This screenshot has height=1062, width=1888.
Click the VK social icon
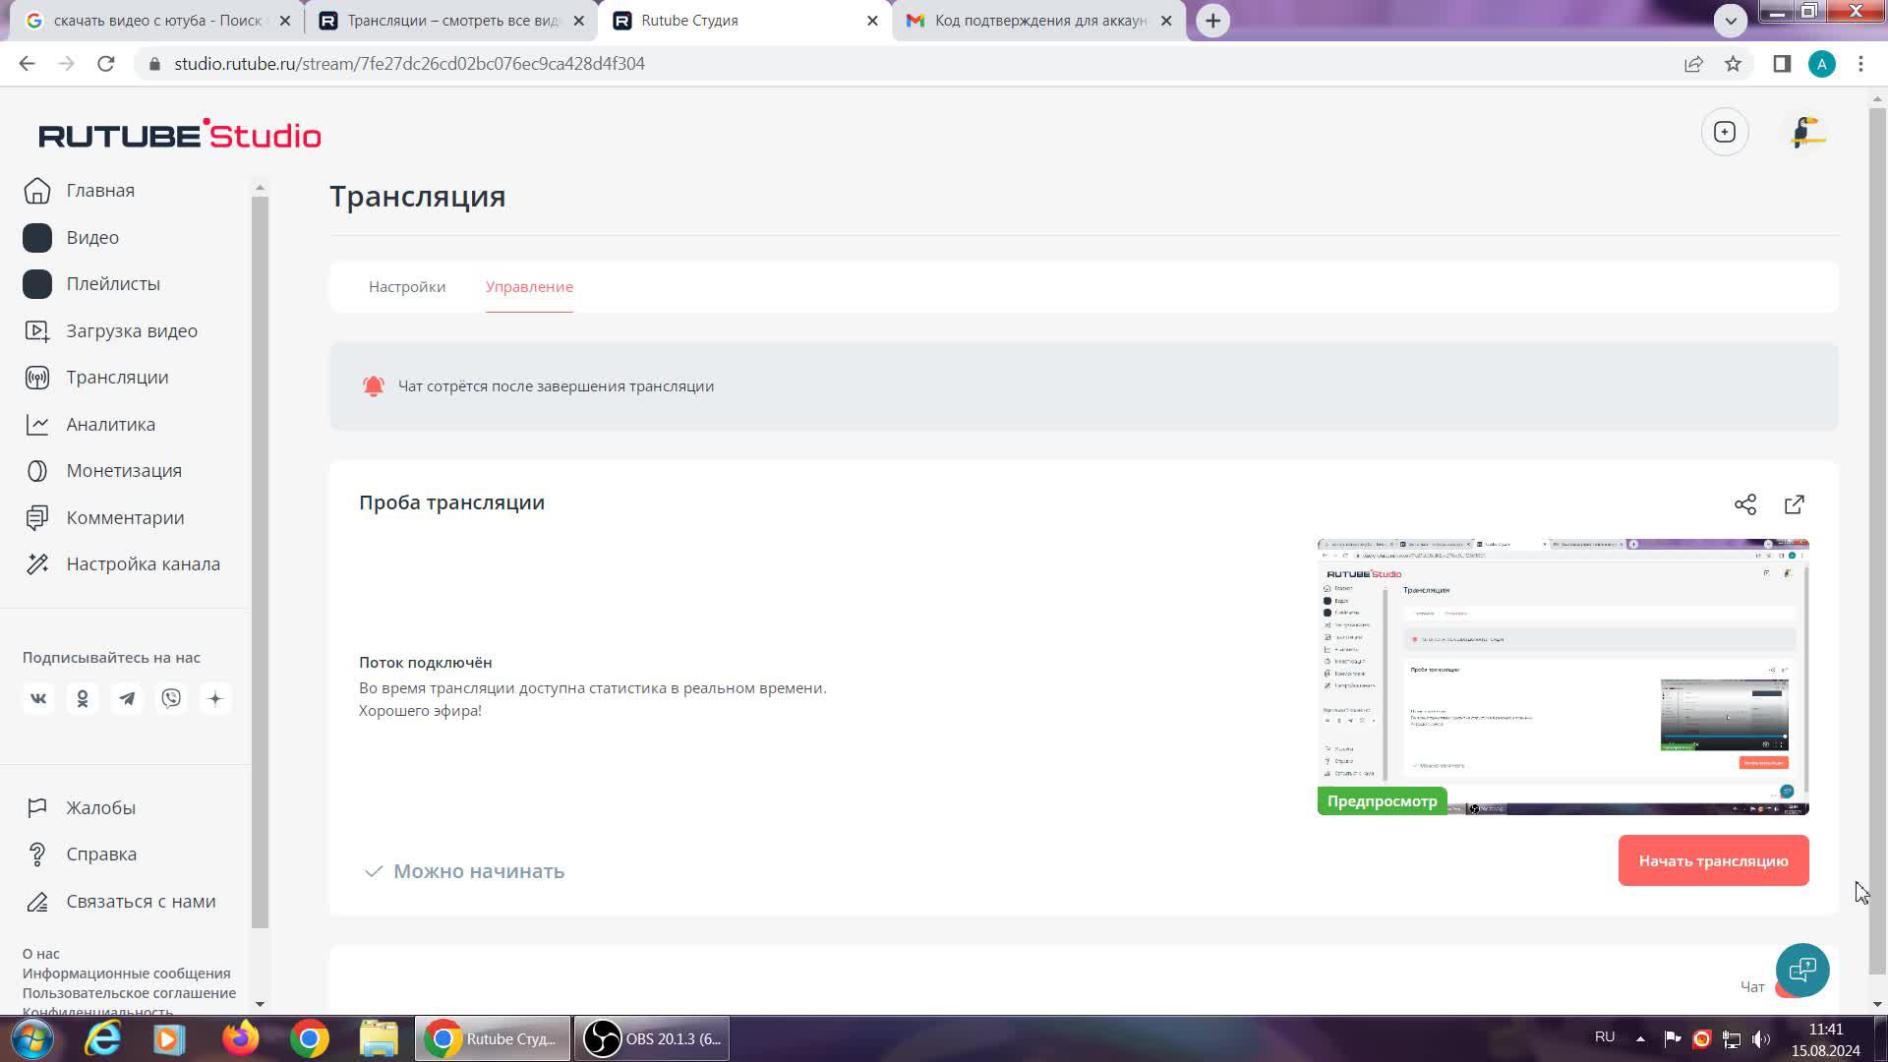38,699
